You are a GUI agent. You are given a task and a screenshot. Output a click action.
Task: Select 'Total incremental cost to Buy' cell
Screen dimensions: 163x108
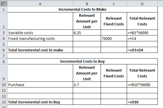click(40, 102)
